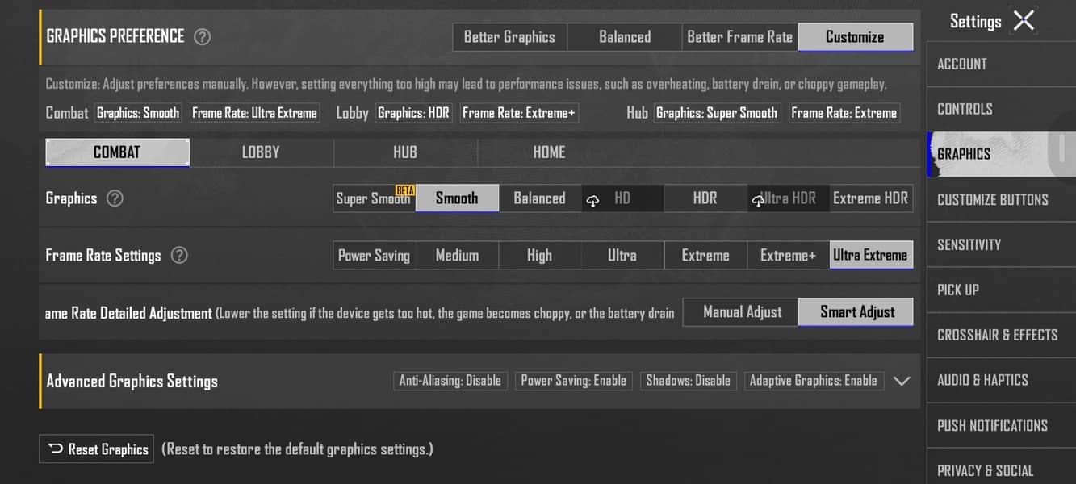
Task: Open SENSITIVITY settings
Action: point(1002,245)
